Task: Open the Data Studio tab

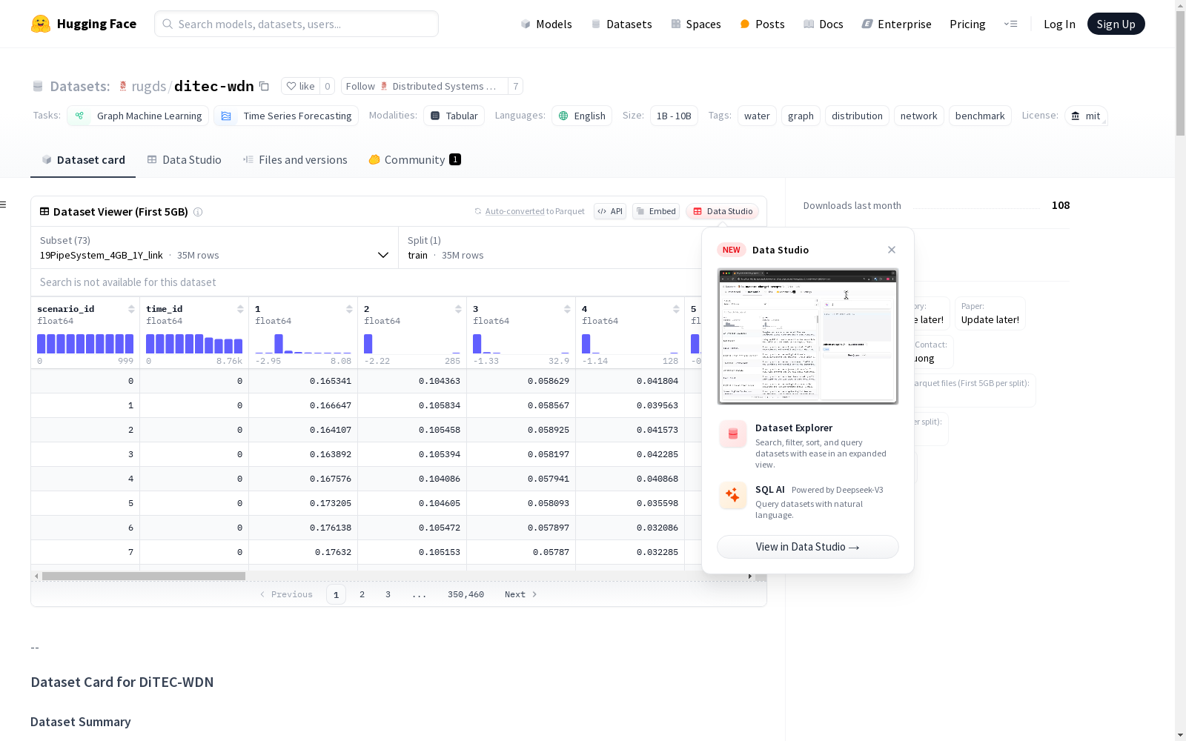Action: pyautogui.click(x=184, y=160)
